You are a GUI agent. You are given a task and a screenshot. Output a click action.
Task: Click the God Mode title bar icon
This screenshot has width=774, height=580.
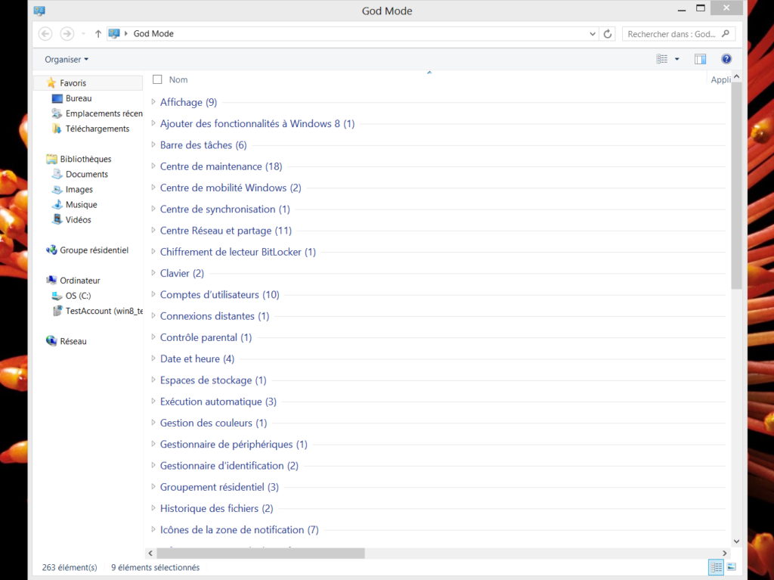point(39,11)
